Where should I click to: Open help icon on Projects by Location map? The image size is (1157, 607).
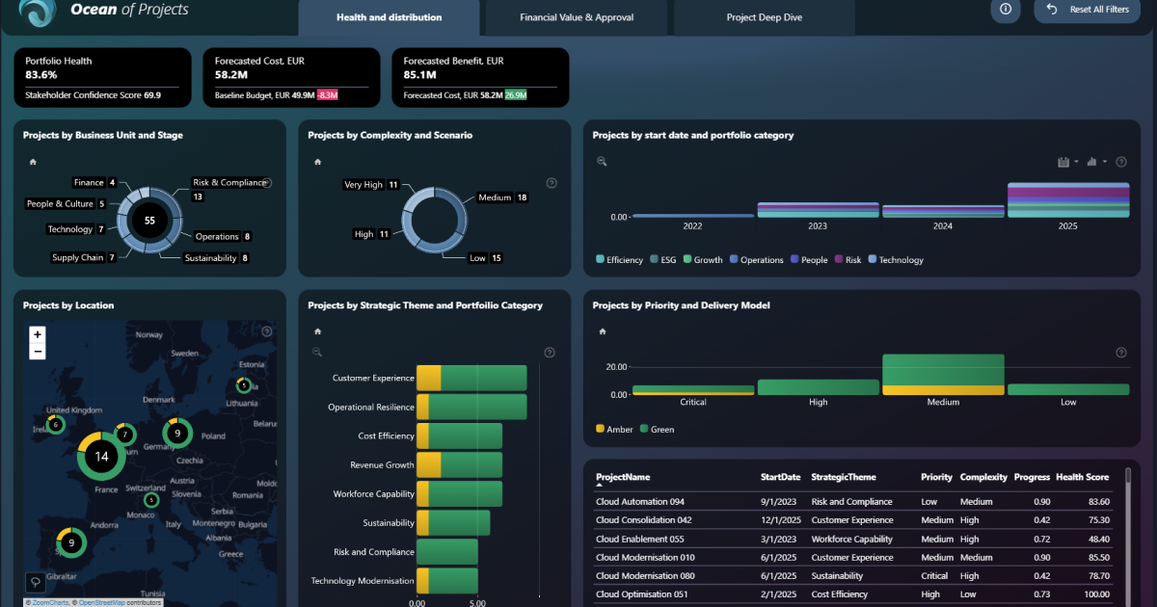[x=267, y=331]
